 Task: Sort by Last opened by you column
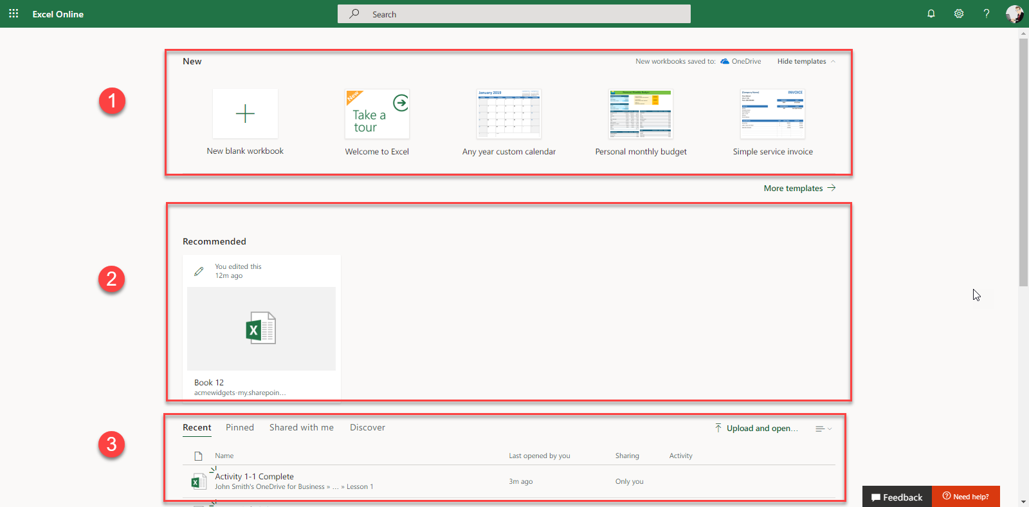[540, 456]
